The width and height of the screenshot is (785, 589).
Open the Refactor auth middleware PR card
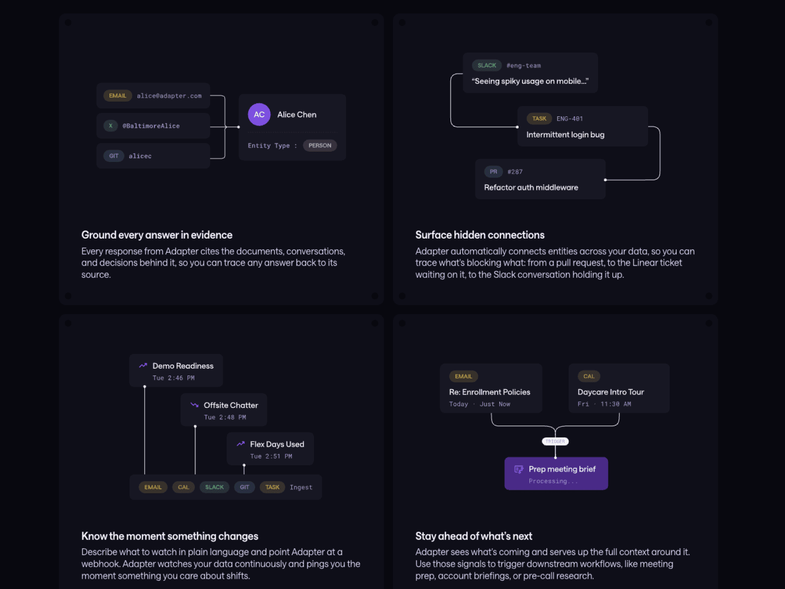(540, 179)
